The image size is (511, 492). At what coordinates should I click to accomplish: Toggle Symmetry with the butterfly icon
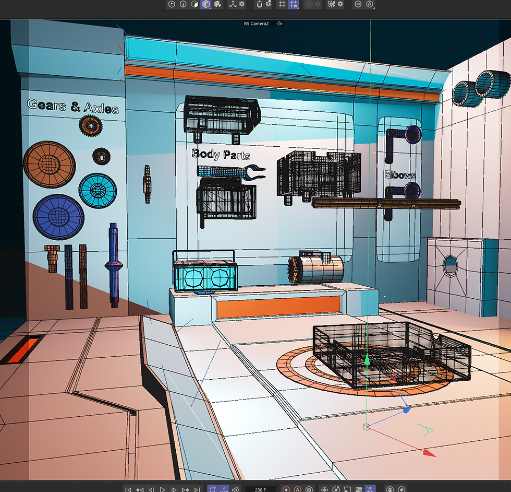point(332,4)
